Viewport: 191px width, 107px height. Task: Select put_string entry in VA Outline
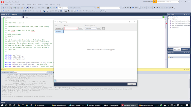181,25
